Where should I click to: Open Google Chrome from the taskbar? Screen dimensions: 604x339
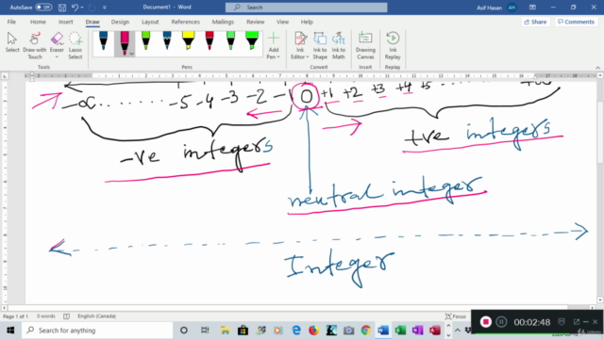(x=366, y=331)
